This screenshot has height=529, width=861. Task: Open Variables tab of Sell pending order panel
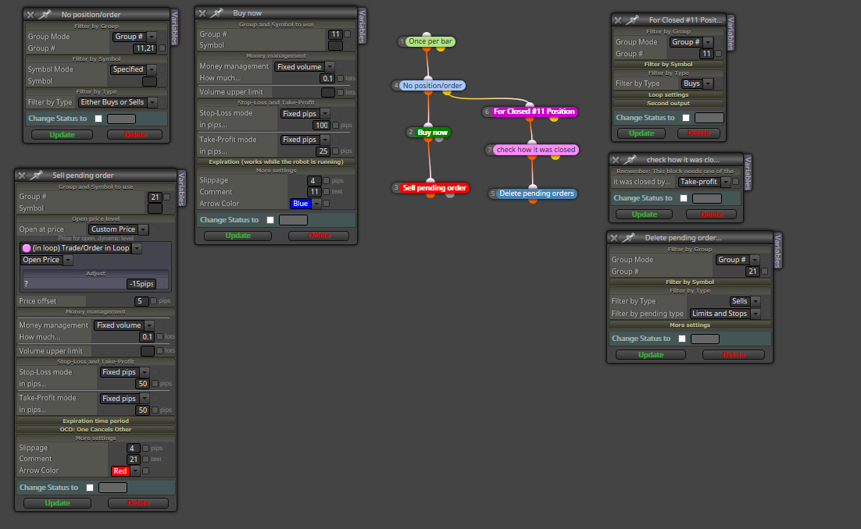[x=182, y=189]
